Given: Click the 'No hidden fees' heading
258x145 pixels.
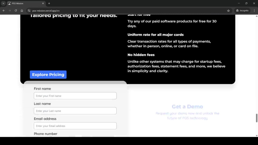Looking at the screenshot, I should (x=141, y=55).
